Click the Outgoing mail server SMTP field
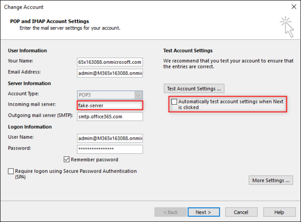Viewport: 301px width, 222px height. click(110, 116)
